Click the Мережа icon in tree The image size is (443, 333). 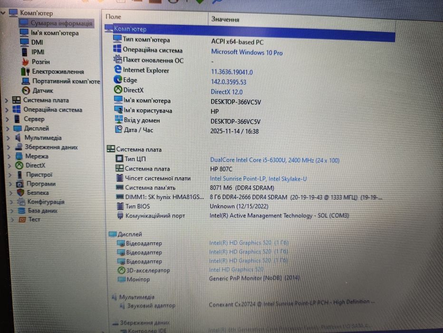[x=19, y=156]
